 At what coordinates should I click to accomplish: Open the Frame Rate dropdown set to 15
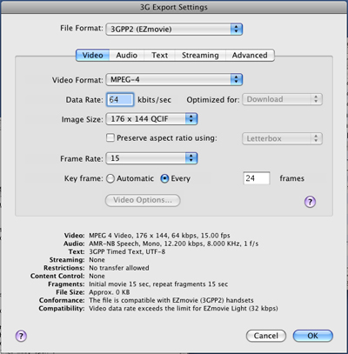point(151,158)
